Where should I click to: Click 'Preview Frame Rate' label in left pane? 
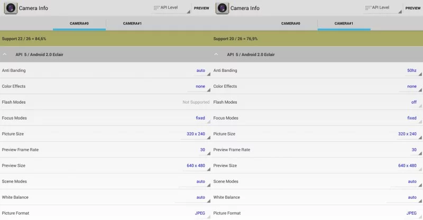tap(20, 150)
